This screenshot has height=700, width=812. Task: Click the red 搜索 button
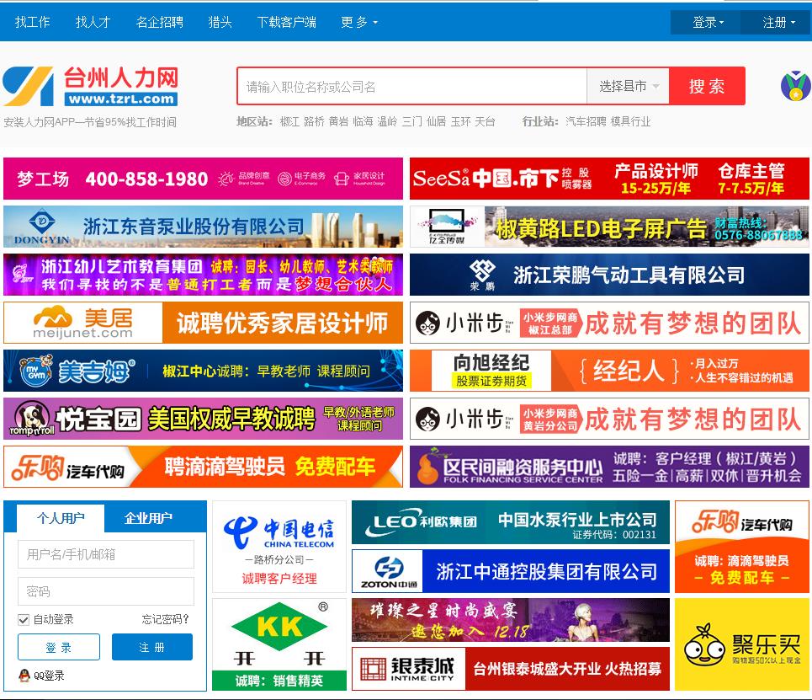pos(707,86)
